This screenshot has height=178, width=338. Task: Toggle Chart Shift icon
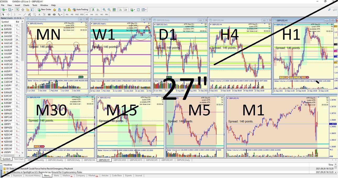pos(126,9)
